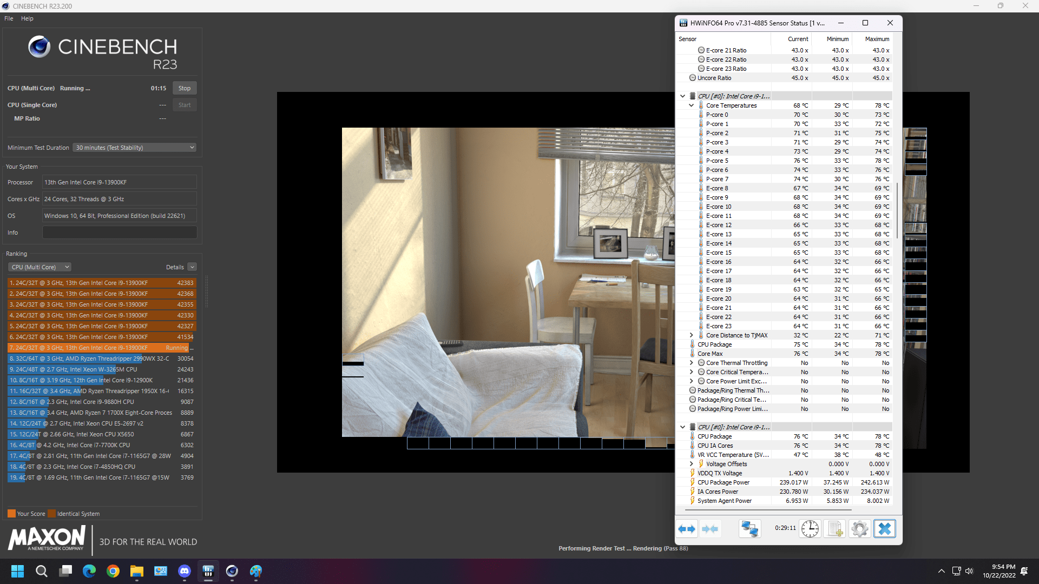Show hidden tray icons chevron
Screen dimensions: 1039x584
coord(942,571)
